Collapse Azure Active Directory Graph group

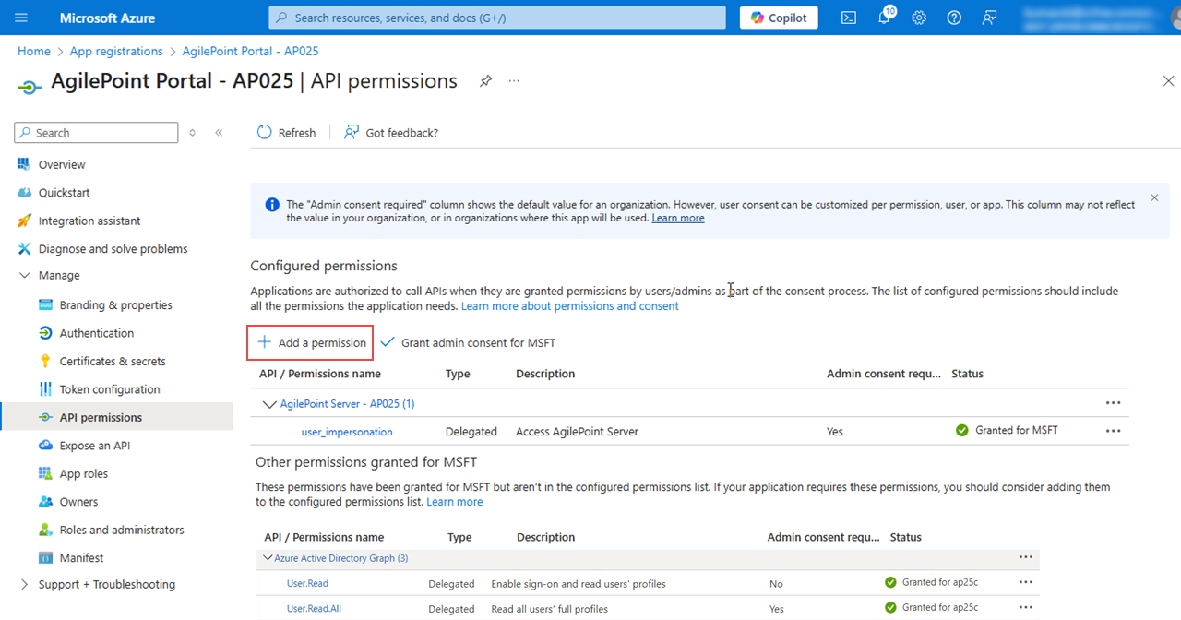point(268,558)
